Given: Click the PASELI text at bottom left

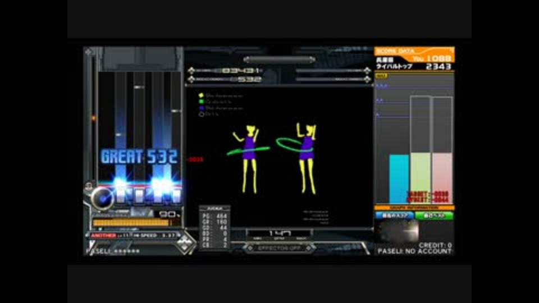Looking at the screenshot, I should point(112,251).
